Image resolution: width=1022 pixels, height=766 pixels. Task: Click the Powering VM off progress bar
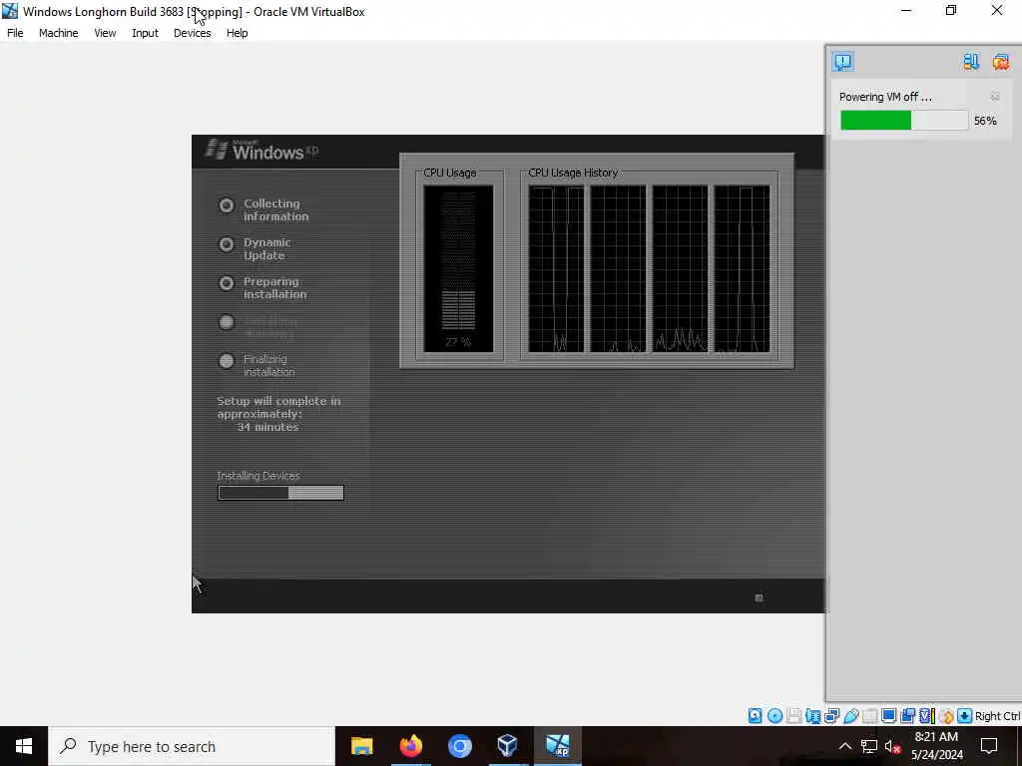(x=904, y=121)
